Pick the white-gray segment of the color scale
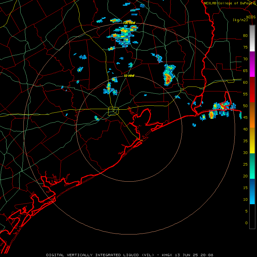This screenshot has height=257, width=257. pos(252,38)
